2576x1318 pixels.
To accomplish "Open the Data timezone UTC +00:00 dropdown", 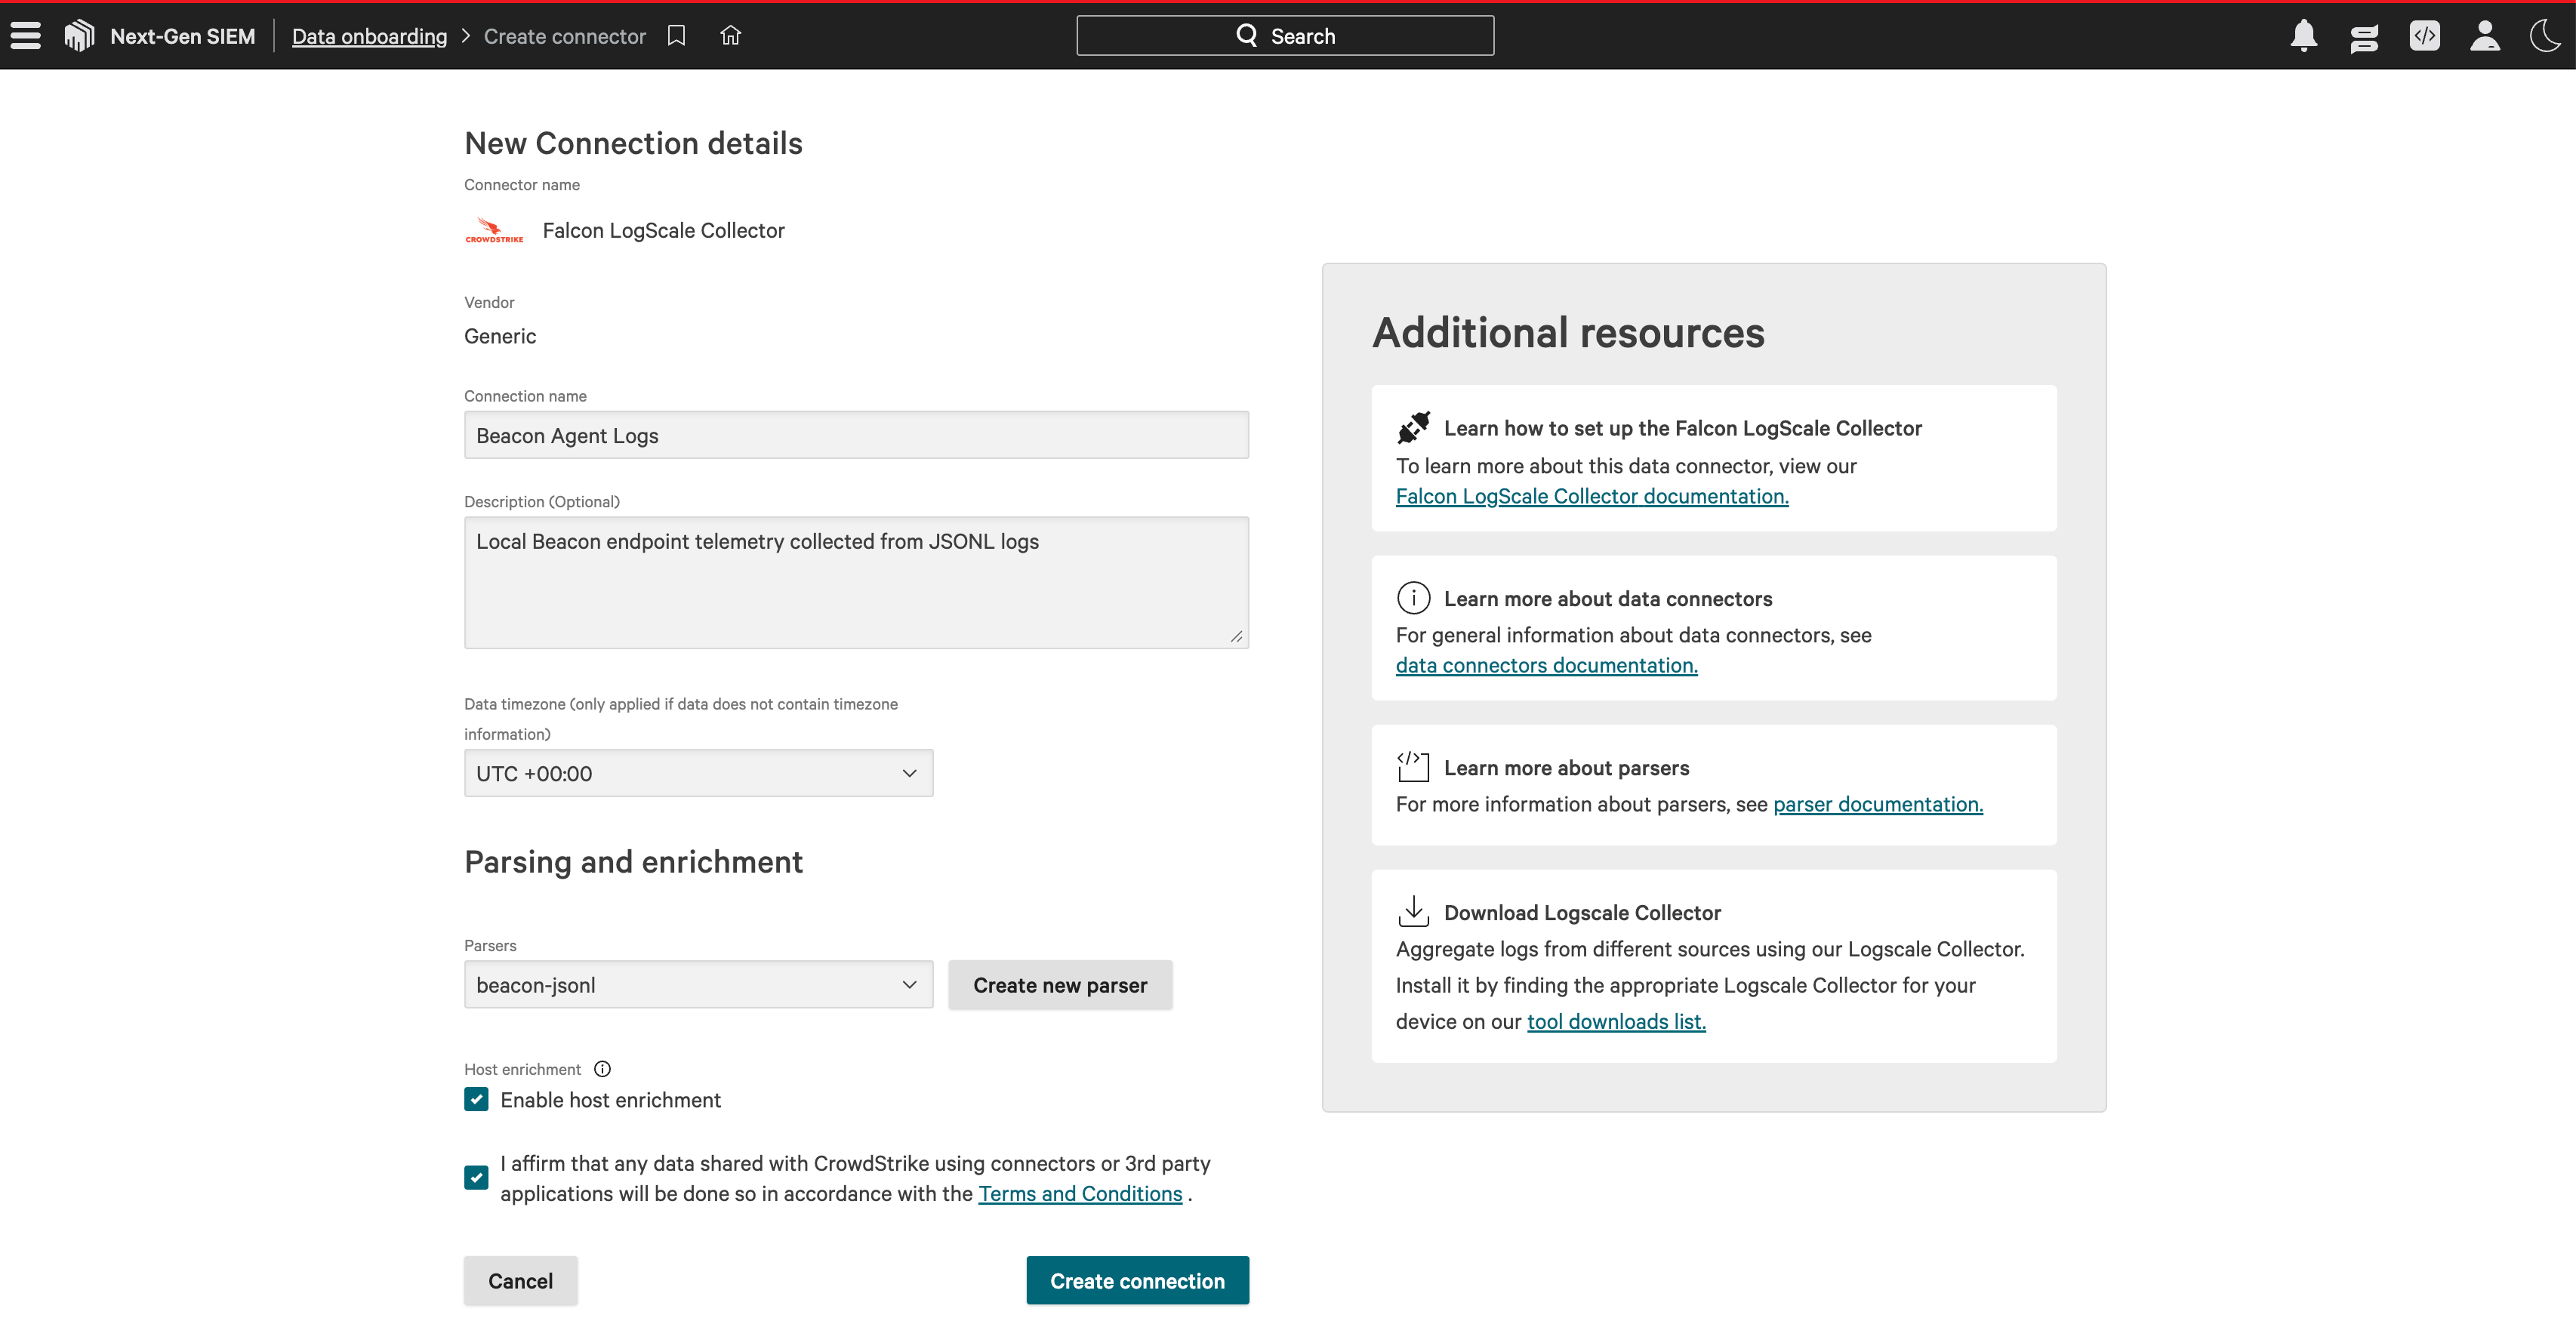I will tap(698, 773).
